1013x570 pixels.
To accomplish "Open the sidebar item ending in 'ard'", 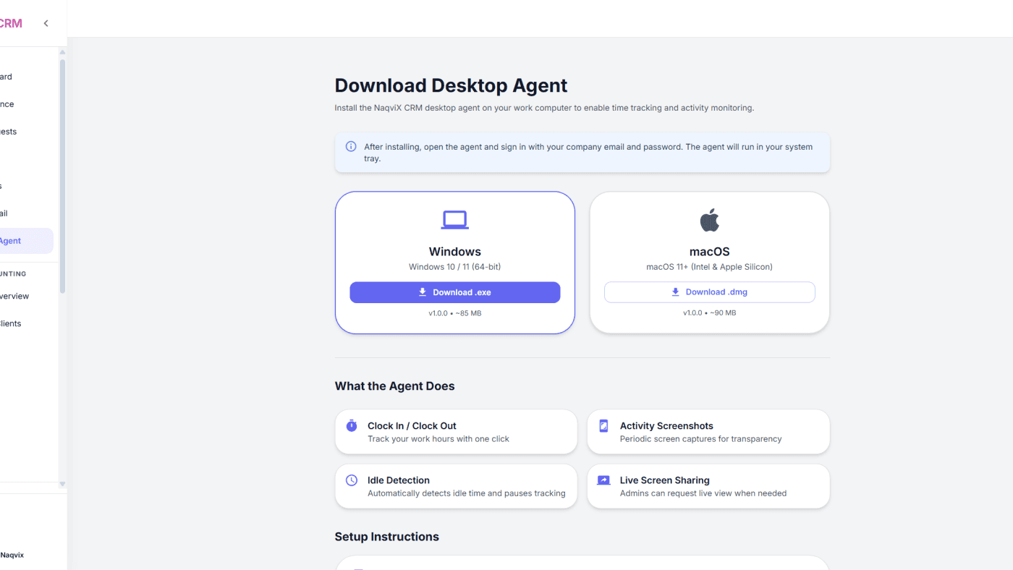I will tap(6, 77).
